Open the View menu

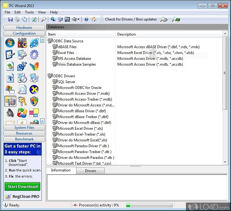coord(42,12)
